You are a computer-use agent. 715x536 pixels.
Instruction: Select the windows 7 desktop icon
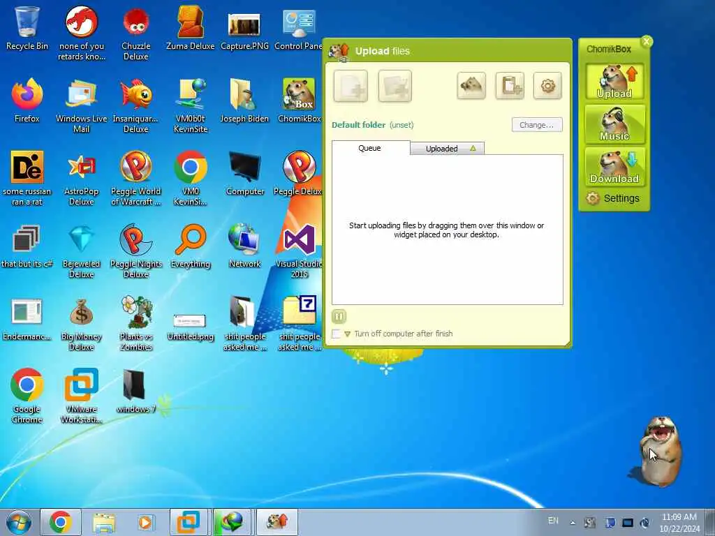(x=136, y=391)
